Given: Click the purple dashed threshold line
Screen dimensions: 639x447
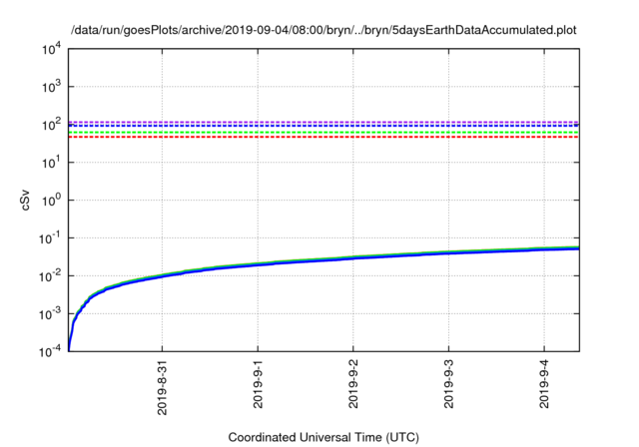Looking at the screenshot, I should point(323,122).
